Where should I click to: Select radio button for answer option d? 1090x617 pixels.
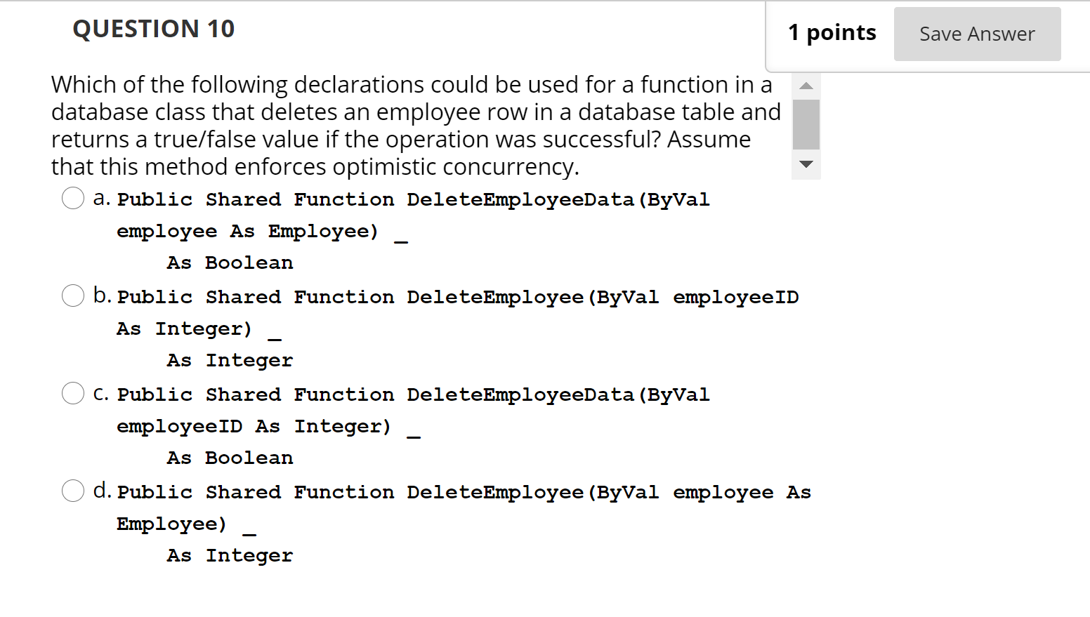[73, 491]
